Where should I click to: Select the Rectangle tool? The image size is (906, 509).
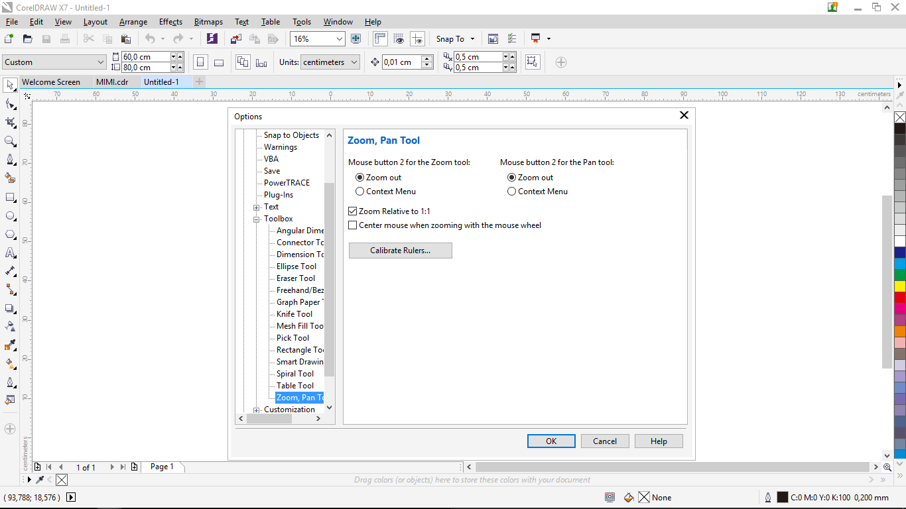9,197
